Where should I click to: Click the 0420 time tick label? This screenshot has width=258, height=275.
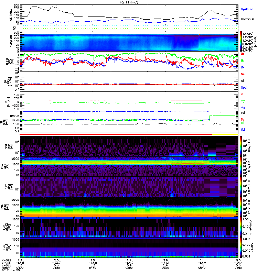[x=56, y=268]
